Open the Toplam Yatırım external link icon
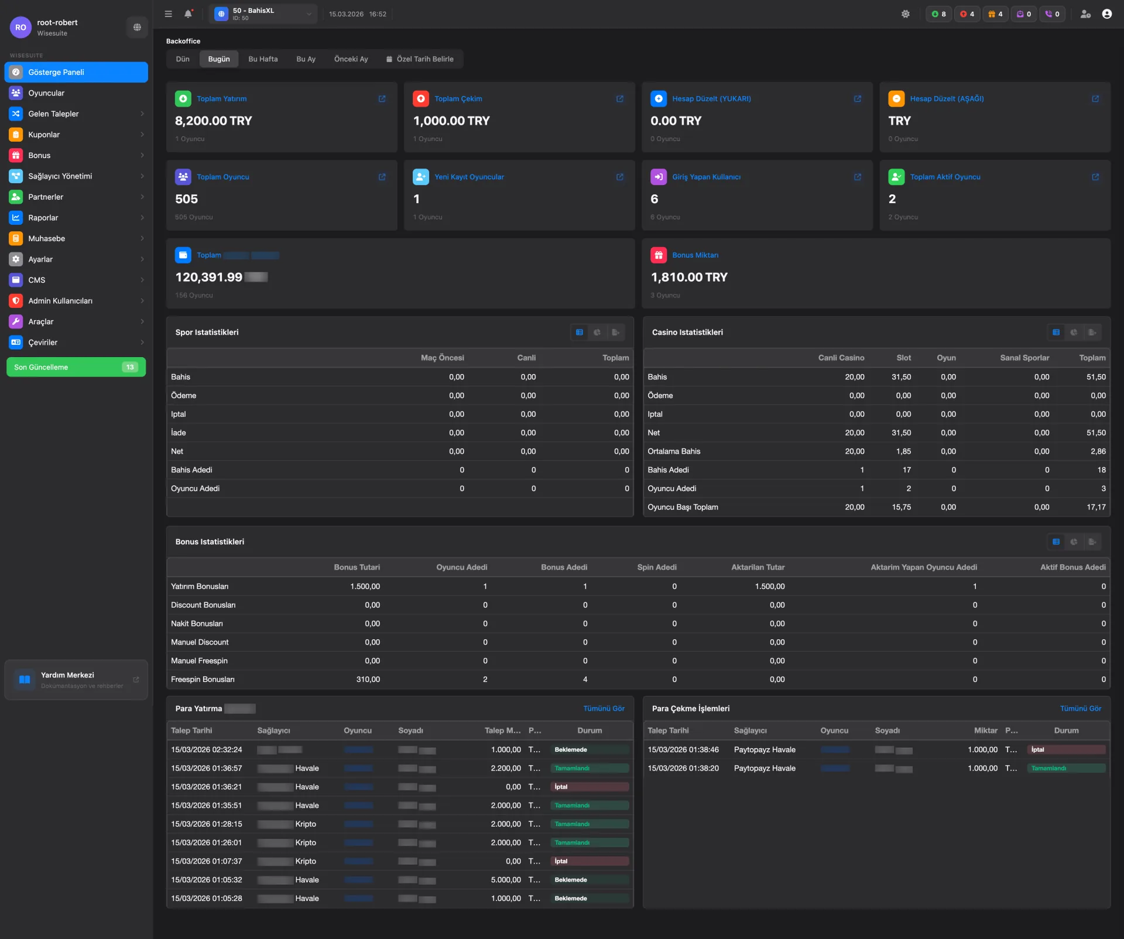Image resolution: width=1124 pixels, height=939 pixels. pos(382,98)
